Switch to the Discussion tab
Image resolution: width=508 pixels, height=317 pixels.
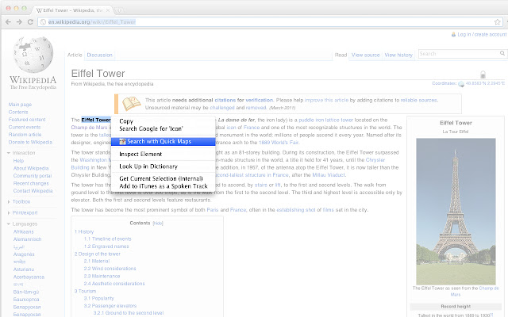[99, 55]
